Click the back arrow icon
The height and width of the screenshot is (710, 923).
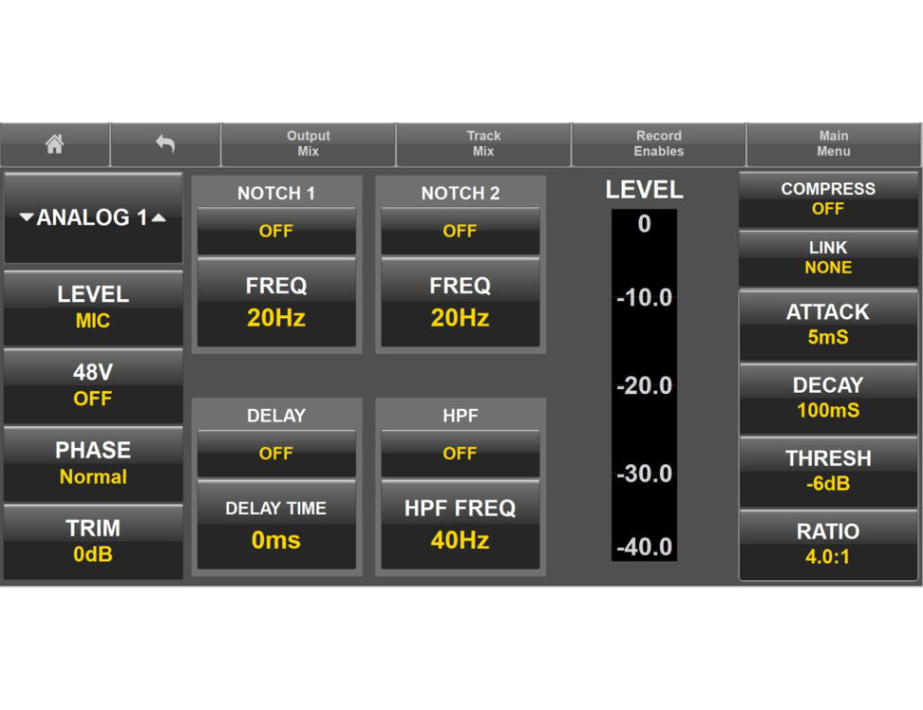tap(166, 143)
